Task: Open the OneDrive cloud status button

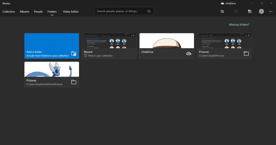Action: tap(228, 4)
